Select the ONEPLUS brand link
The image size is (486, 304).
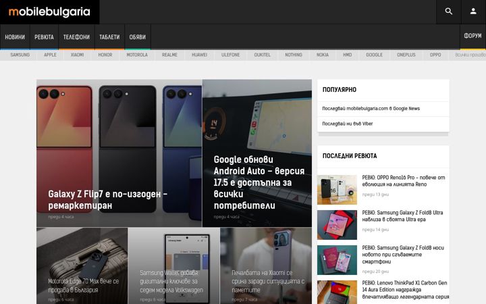(x=406, y=55)
